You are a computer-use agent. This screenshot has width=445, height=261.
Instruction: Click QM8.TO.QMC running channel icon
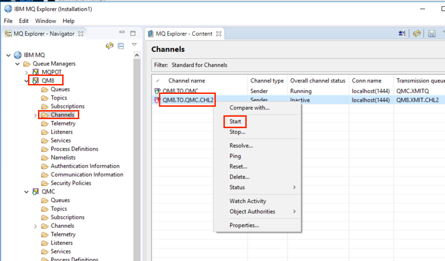[x=157, y=91]
